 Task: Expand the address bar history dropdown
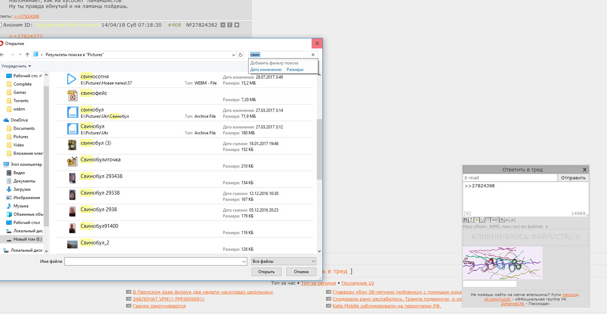click(x=234, y=55)
